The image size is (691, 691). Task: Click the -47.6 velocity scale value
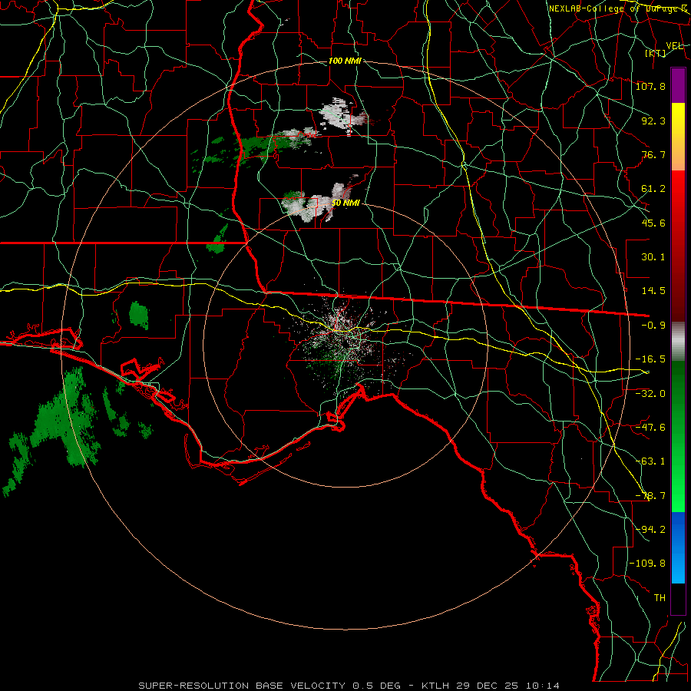pyautogui.click(x=650, y=428)
